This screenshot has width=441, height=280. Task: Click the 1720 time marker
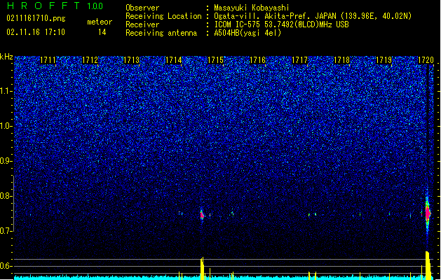point(426,59)
